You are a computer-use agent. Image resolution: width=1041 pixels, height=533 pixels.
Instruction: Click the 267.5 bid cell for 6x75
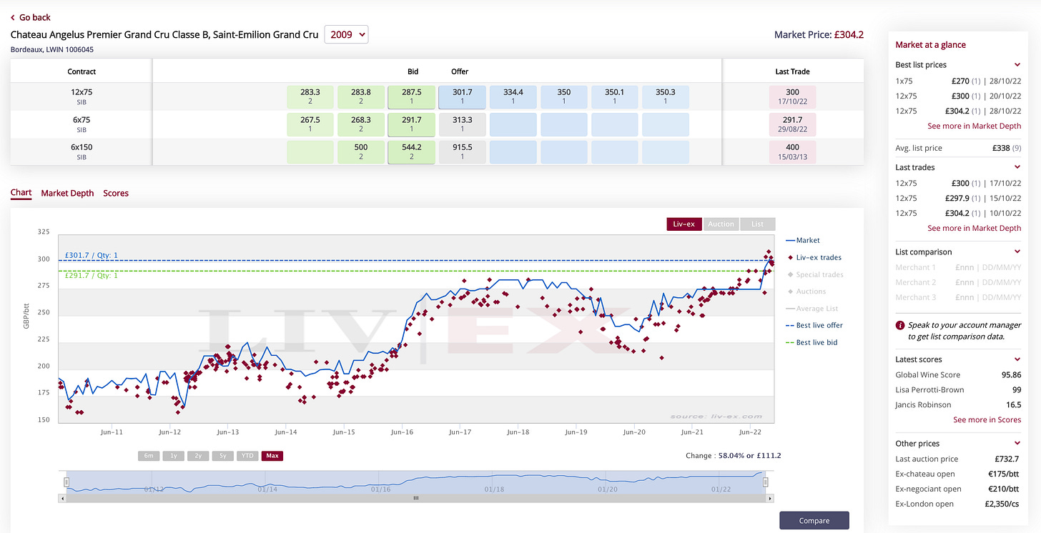pos(310,124)
